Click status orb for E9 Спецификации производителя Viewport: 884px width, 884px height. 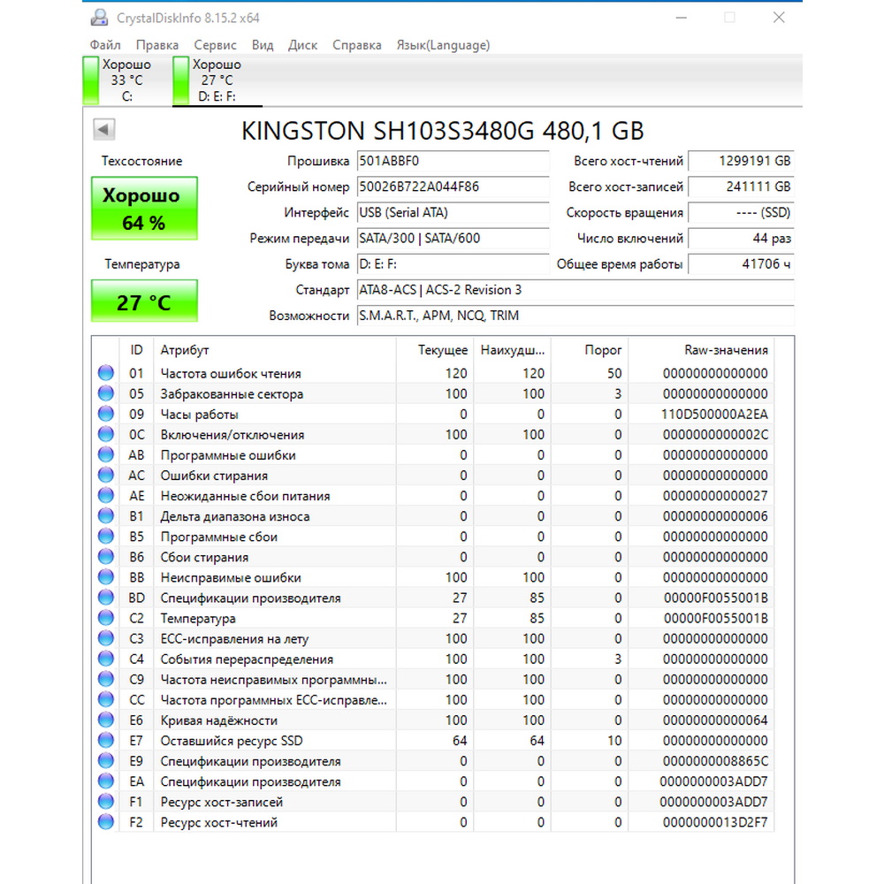coord(106,760)
